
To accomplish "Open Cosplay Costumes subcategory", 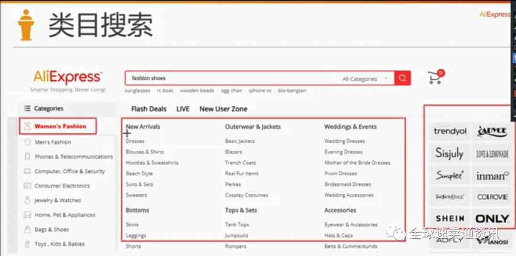I will (x=247, y=195).
